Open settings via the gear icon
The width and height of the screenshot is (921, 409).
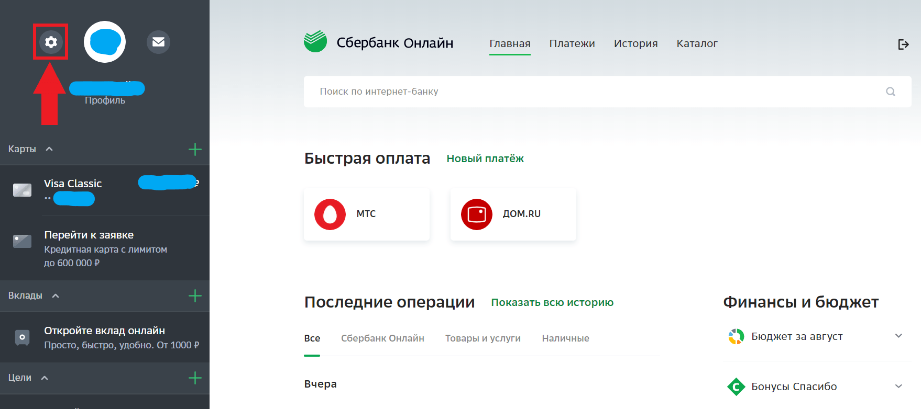point(51,42)
